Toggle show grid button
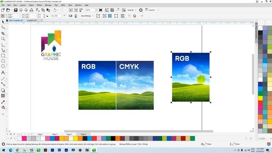This screenshot has height=153, width=272. click(x=112, y=10)
